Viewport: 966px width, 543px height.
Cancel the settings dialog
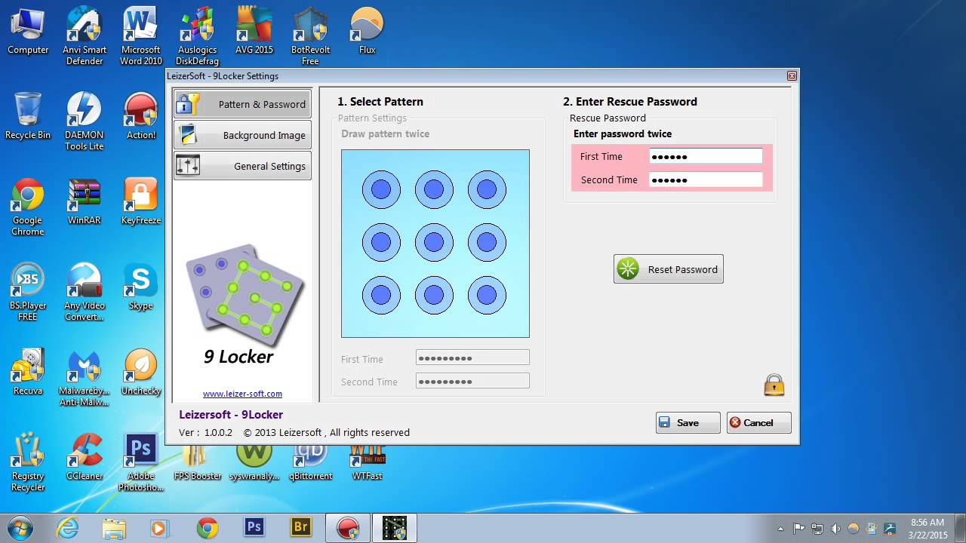point(759,422)
